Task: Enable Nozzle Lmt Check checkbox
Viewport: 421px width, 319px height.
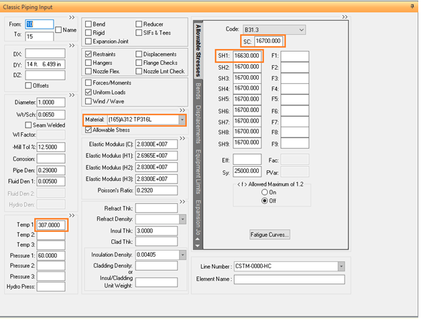Action: [x=139, y=71]
